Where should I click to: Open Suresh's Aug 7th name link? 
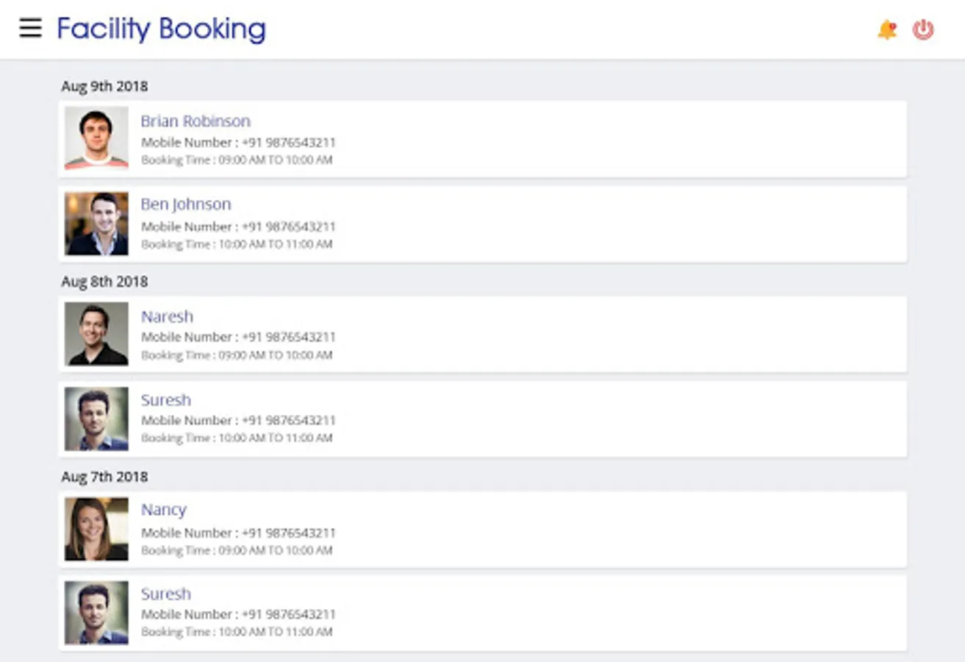point(166,594)
